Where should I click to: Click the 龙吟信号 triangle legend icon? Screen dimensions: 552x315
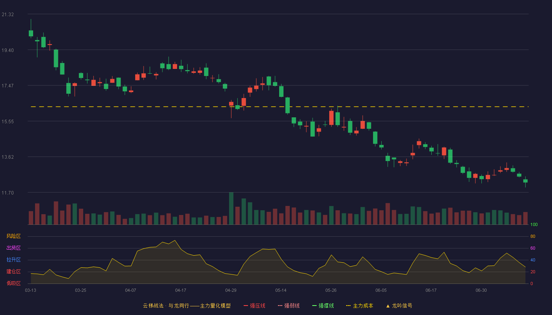tap(388, 306)
